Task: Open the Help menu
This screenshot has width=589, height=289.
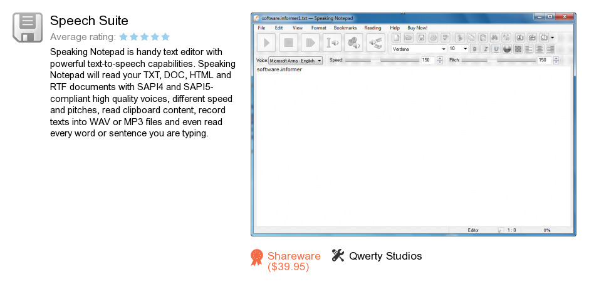Action: (x=395, y=28)
